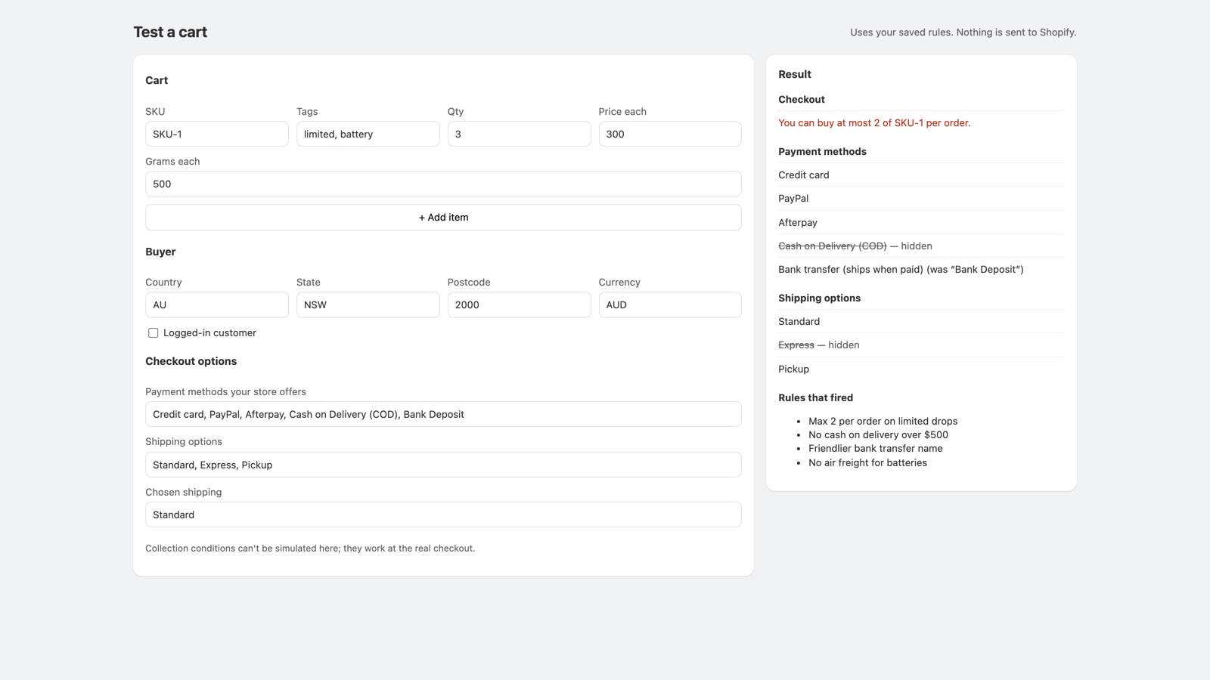Screen dimensions: 1210x680
Task: Focus the Grams each field
Action: [443, 184]
